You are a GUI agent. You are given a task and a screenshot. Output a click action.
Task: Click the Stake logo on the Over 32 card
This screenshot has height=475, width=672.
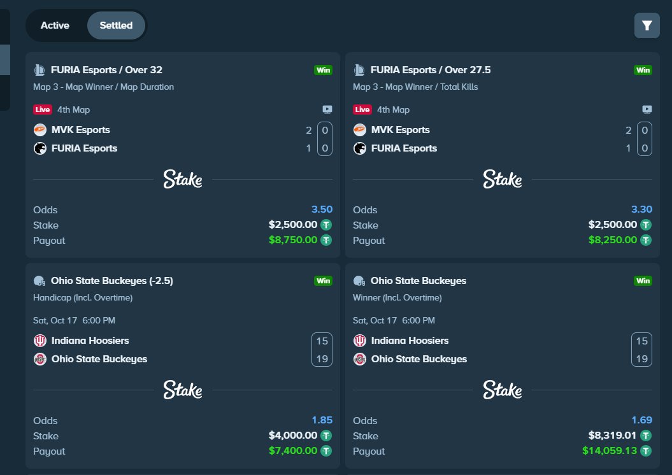(x=183, y=179)
